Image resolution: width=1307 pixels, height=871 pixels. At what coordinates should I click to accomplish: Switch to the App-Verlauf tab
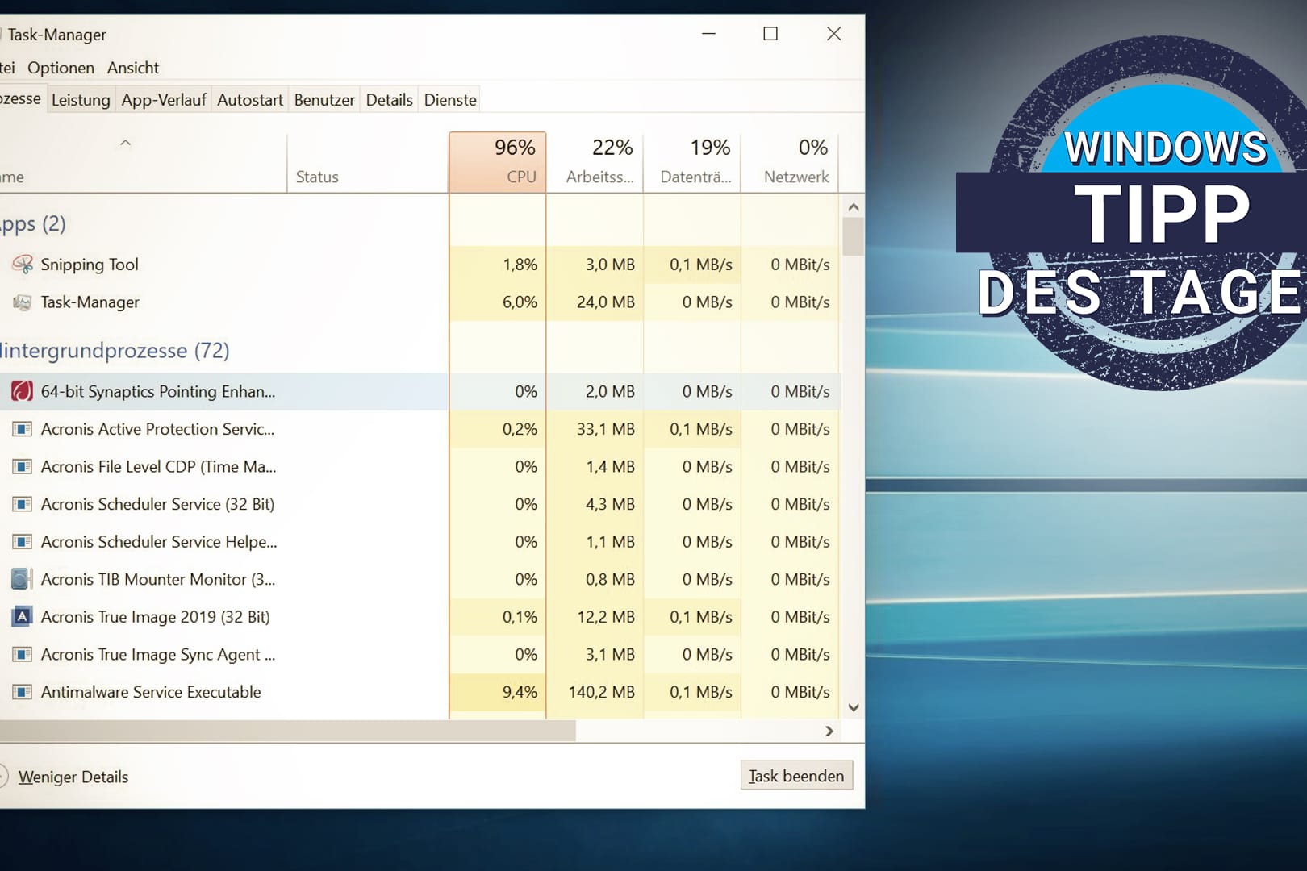coord(164,100)
